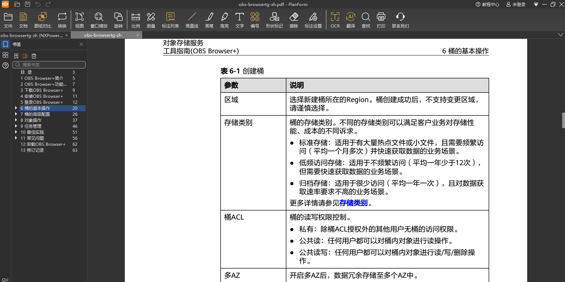Toggle the bottom-left panel list icon
Image resolution: width=565 pixels, height=282 pixels.
point(5,280)
